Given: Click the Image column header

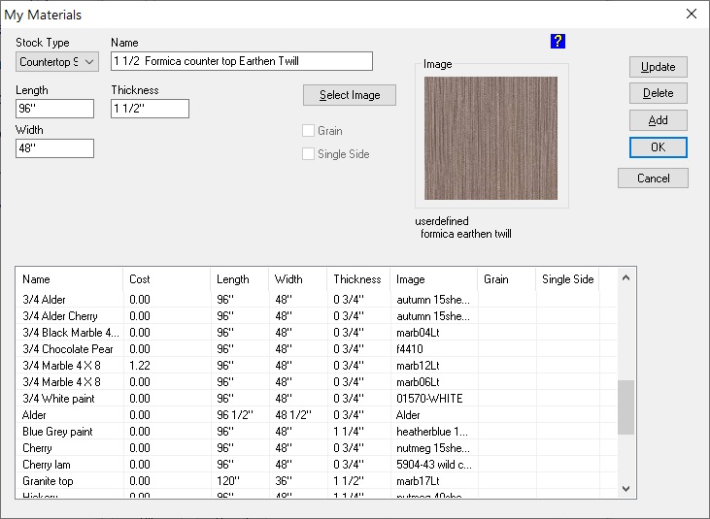Looking at the screenshot, I should click(x=434, y=279).
